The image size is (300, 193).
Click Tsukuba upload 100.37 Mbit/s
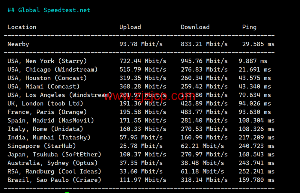143,155
